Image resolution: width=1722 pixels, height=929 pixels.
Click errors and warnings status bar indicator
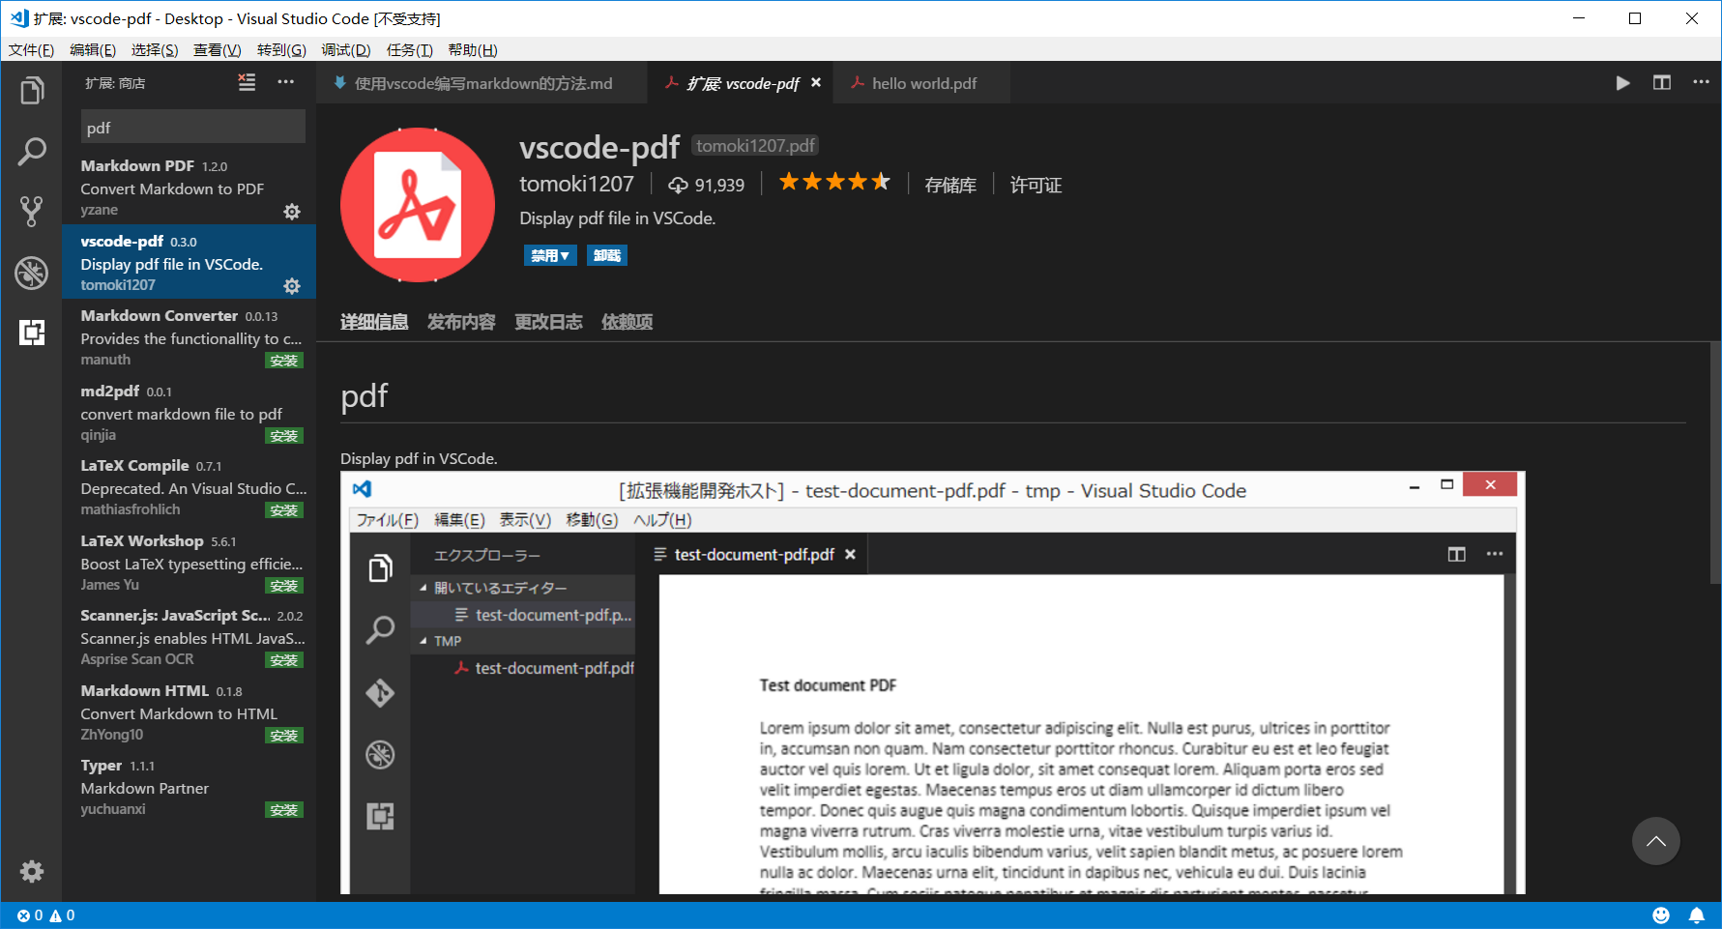pos(45,915)
